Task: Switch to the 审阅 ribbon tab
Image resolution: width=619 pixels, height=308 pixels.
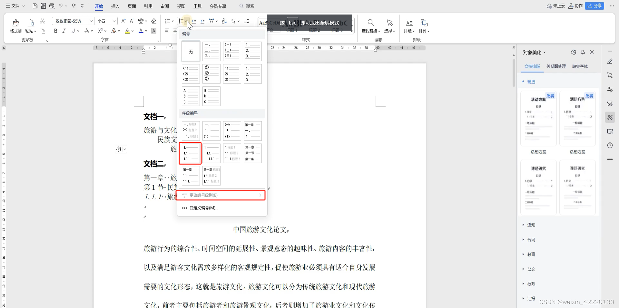Action: (165, 6)
